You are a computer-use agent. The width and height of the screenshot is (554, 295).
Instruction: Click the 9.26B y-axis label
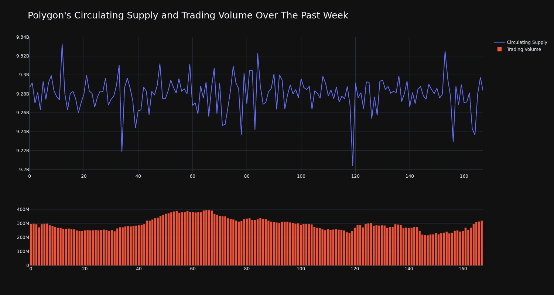[23, 113]
